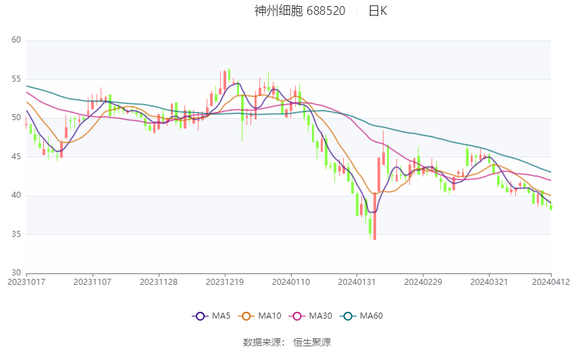Click the x-axis date label 20240229

(423, 282)
